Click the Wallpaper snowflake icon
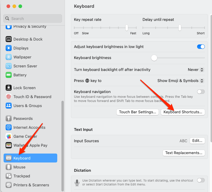The image size is (212, 192). click(8, 57)
